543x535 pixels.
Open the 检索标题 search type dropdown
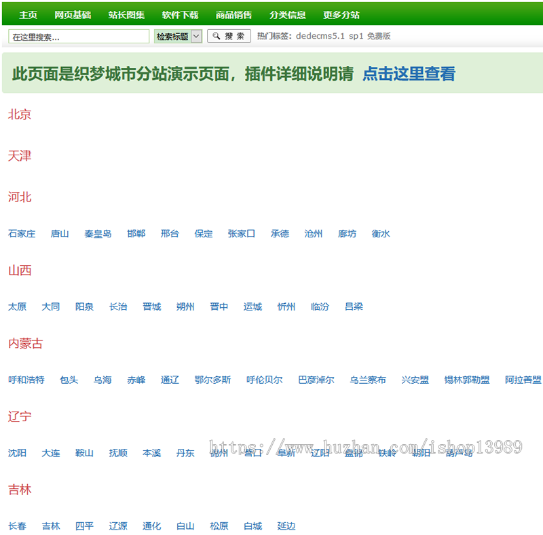tap(178, 36)
